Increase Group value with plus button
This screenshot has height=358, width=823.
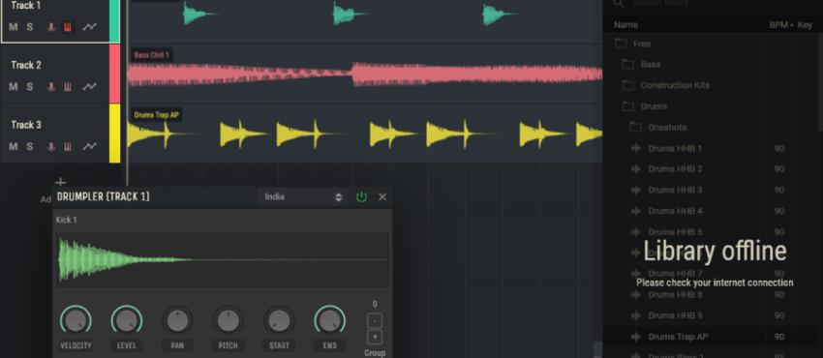click(375, 337)
